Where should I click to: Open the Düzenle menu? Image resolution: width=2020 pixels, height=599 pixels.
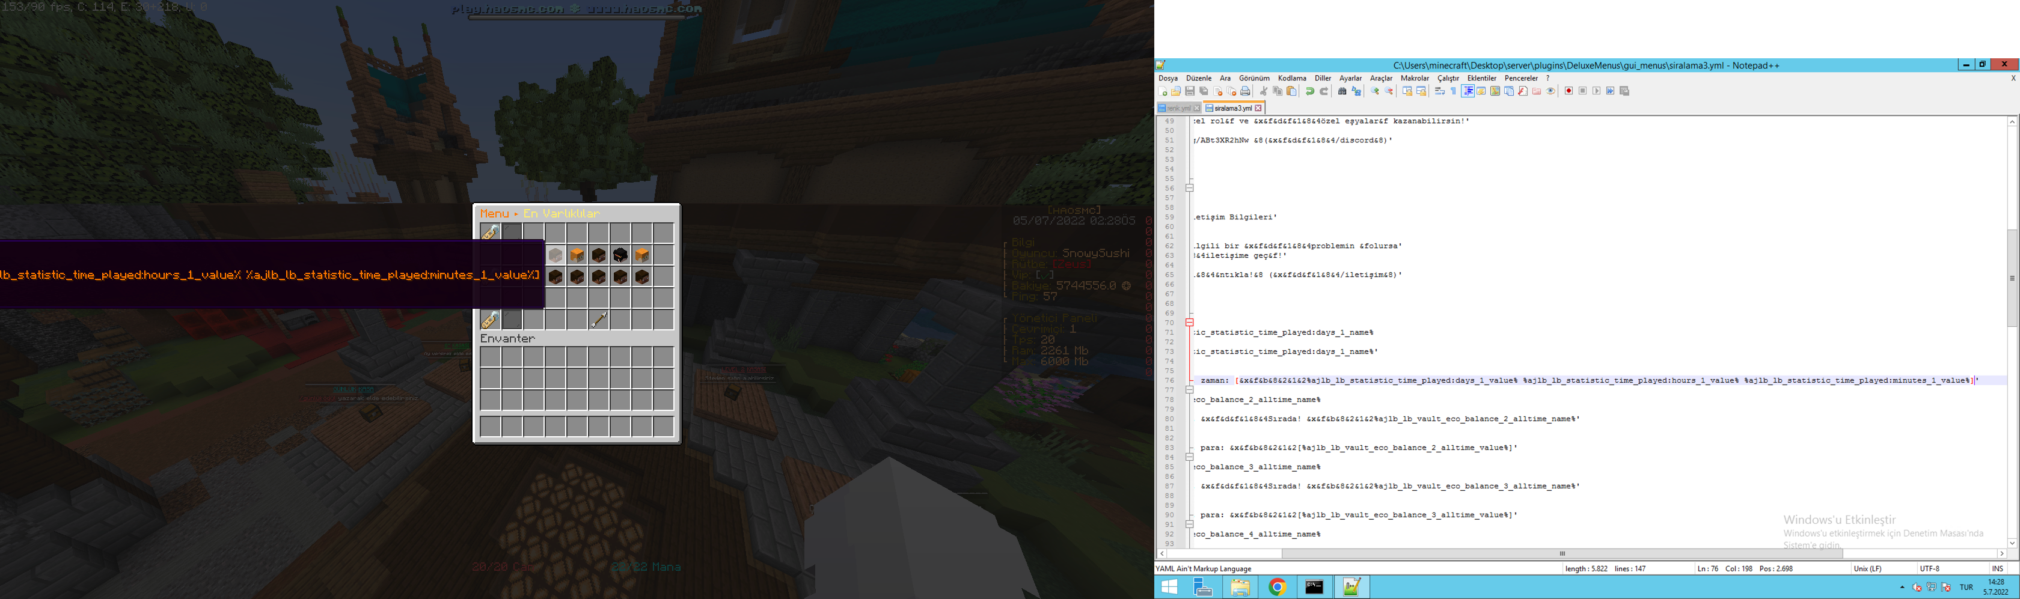(1199, 78)
